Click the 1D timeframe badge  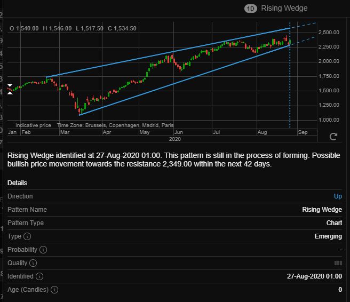tap(250, 9)
